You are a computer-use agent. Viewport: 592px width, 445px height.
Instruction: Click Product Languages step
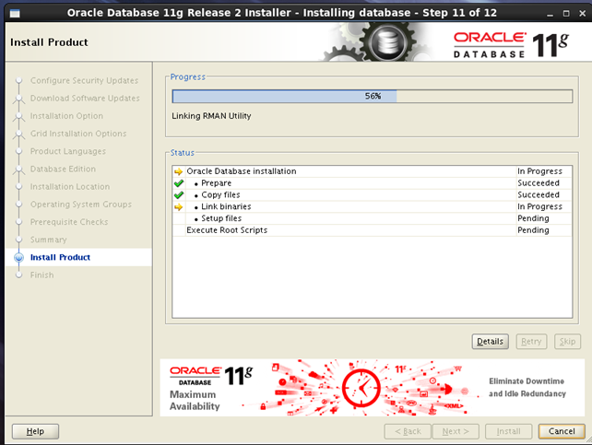[68, 151]
